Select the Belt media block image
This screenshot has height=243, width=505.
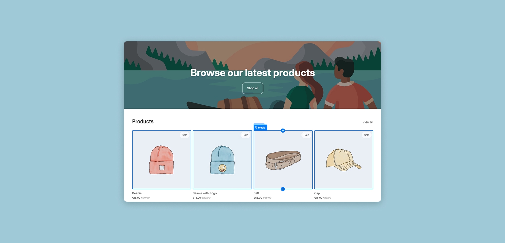click(283, 160)
